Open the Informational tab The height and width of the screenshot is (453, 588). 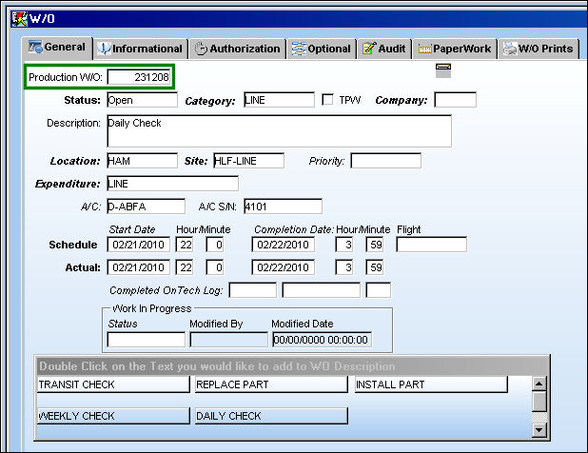click(140, 49)
